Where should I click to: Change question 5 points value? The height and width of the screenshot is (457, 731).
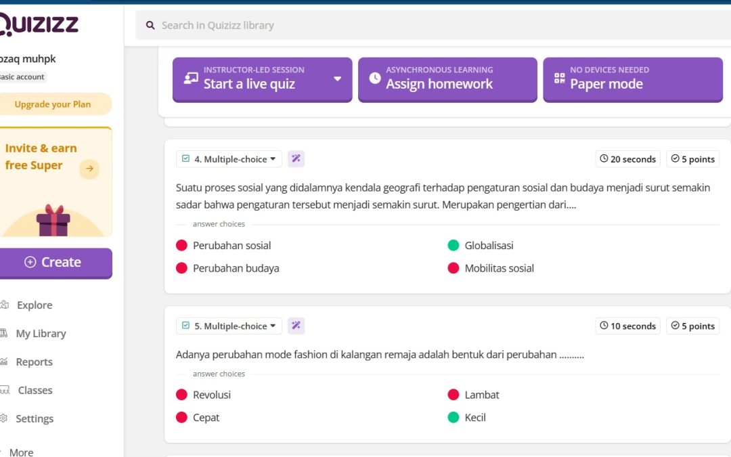(x=693, y=326)
